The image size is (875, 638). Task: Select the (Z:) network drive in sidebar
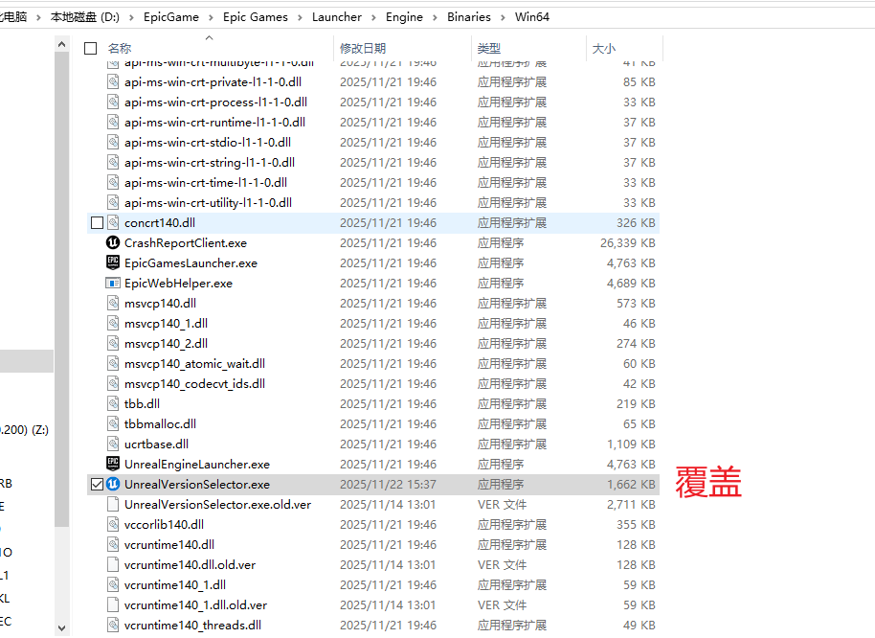pyautogui.click(x=24, y=430)
